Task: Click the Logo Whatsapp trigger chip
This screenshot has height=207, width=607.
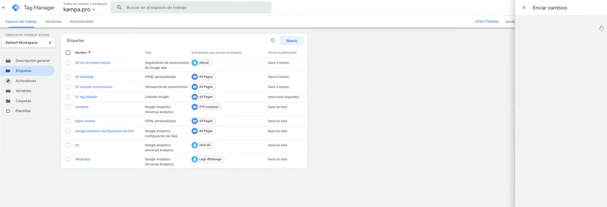Action: [208, 159]
